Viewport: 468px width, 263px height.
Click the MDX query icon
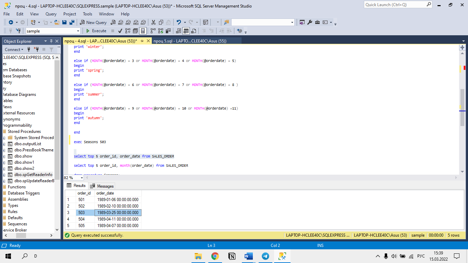121,22
